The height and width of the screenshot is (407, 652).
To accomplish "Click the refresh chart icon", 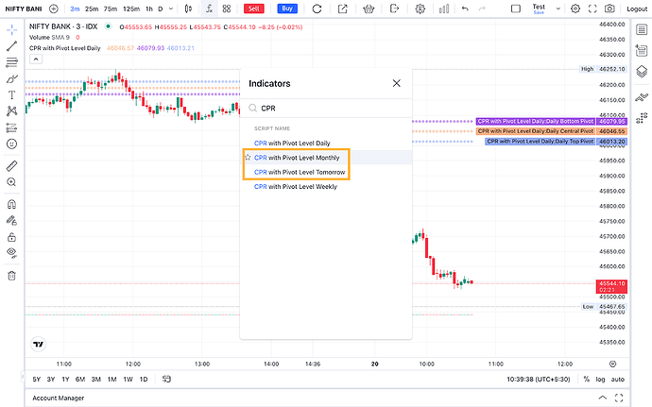I will (317, 8).
